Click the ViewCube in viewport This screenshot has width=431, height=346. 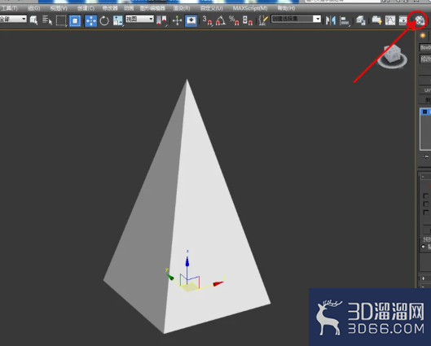[x=392, y=55]
